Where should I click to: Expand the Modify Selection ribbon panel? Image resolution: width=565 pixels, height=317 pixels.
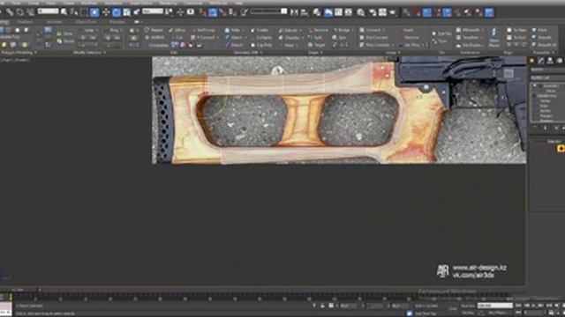(89, 53)
